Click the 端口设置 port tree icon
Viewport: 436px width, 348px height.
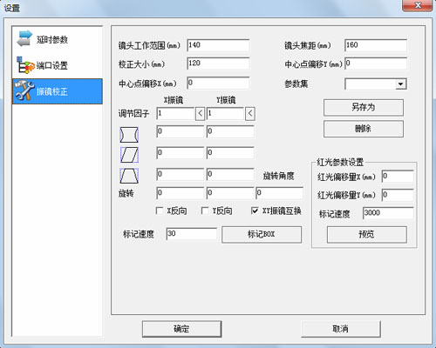coord(25,64)
